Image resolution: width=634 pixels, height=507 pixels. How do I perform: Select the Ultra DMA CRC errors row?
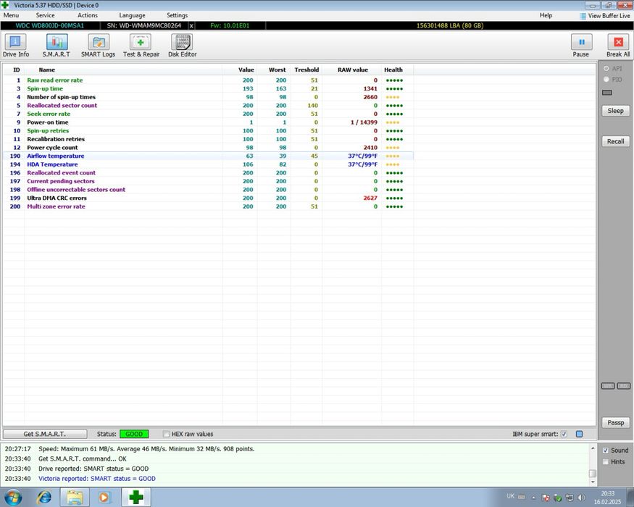208,198
